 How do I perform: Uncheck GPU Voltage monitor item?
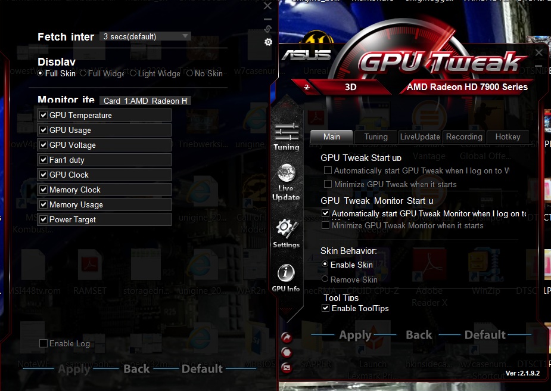click(43, 145)
